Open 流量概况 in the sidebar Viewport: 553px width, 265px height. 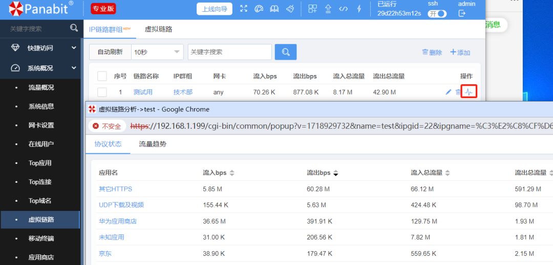[41, 87]
